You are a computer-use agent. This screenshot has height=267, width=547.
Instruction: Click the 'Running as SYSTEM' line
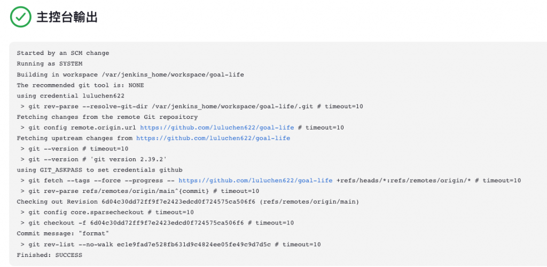click(50, 64)
